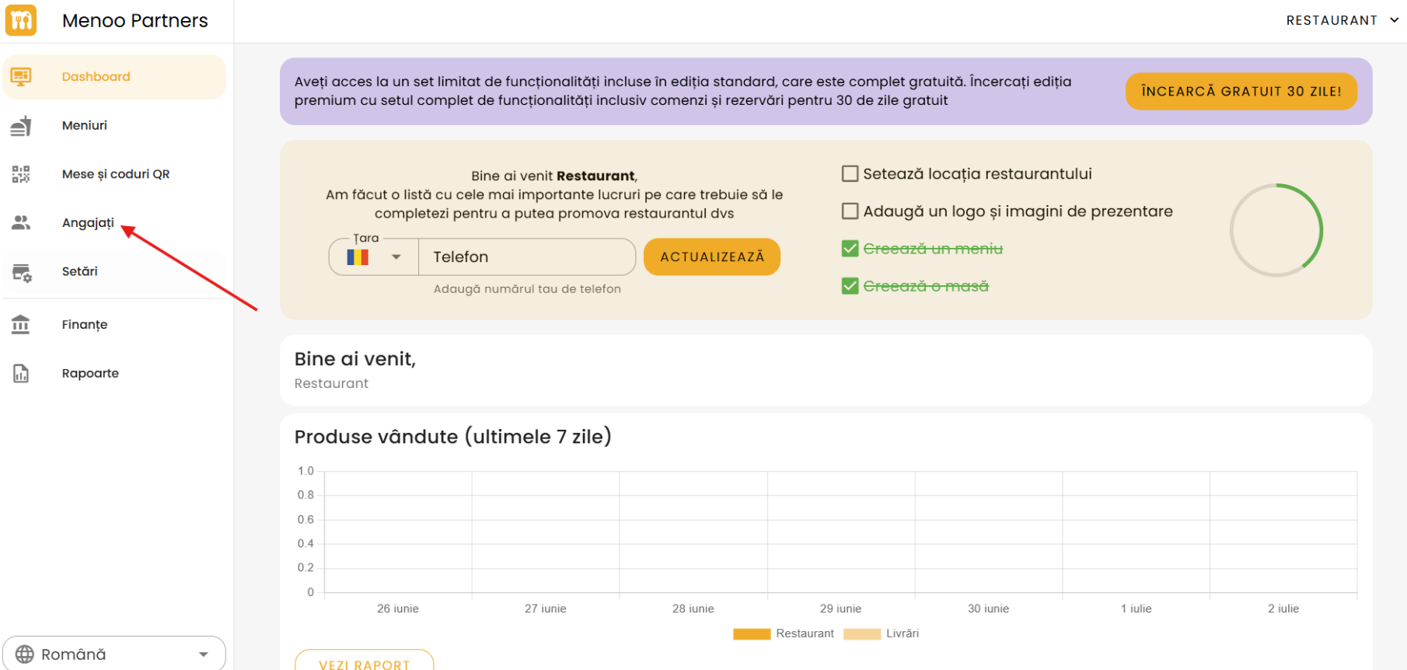Click 'Încearcă gratuit 30 zile!' button
This screenshot has width=1407, height=670.
[x=1241, y=92]
